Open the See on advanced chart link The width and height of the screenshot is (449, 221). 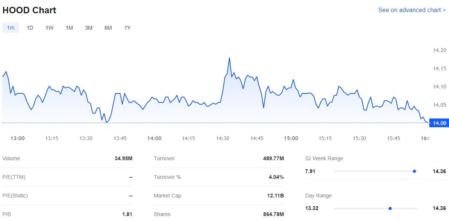[x=412, y=10]
